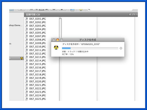Select the file name DS7_0224.JPG

coord(38,95)
